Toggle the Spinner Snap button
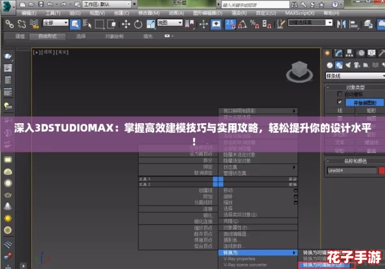 pyautogui.click(x=266, y=24)
